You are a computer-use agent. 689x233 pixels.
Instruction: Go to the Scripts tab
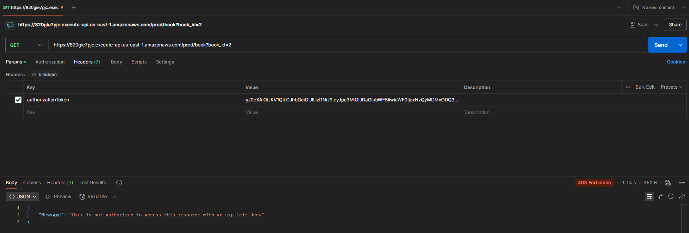tap(139, 62)
